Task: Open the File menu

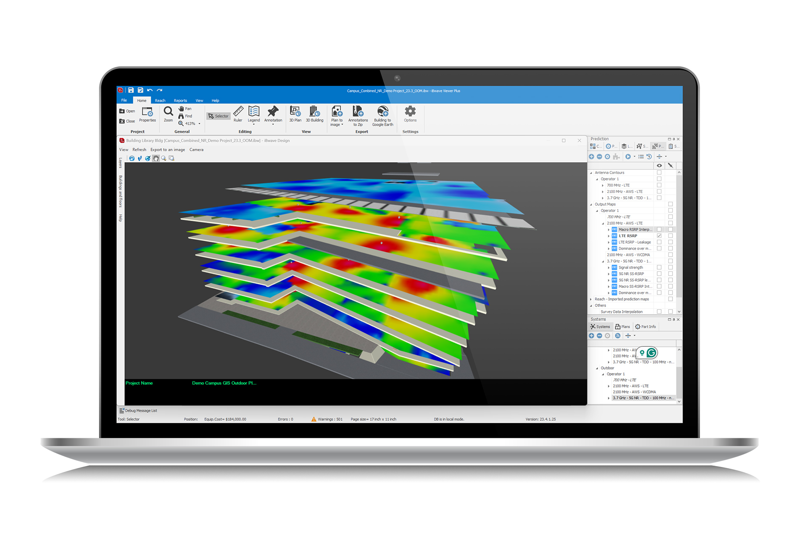Action: (124, 100)
